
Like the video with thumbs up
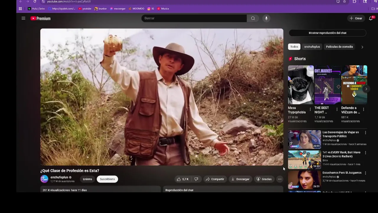(x=183, y=179)
